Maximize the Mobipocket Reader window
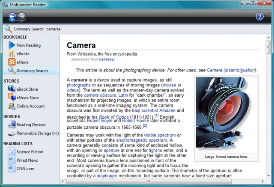This screenshot has width=274, height=187. (253, 3)
